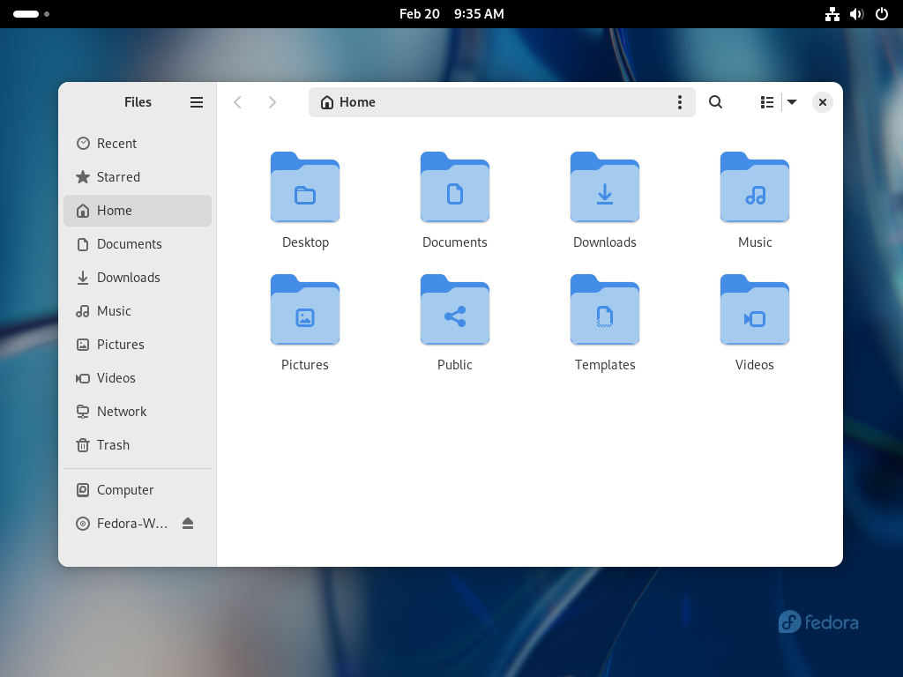Select Recent in the sidebar
The width and height of the screenshot is (903, 677).
138,144
